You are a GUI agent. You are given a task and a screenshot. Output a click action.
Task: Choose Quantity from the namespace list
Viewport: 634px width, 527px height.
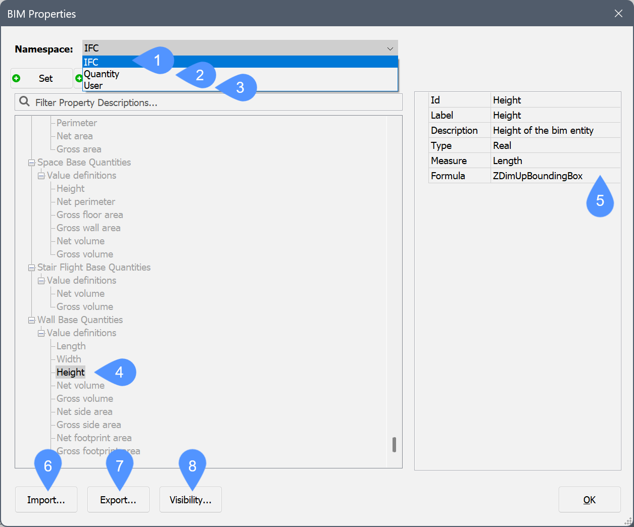pos(102,74)
